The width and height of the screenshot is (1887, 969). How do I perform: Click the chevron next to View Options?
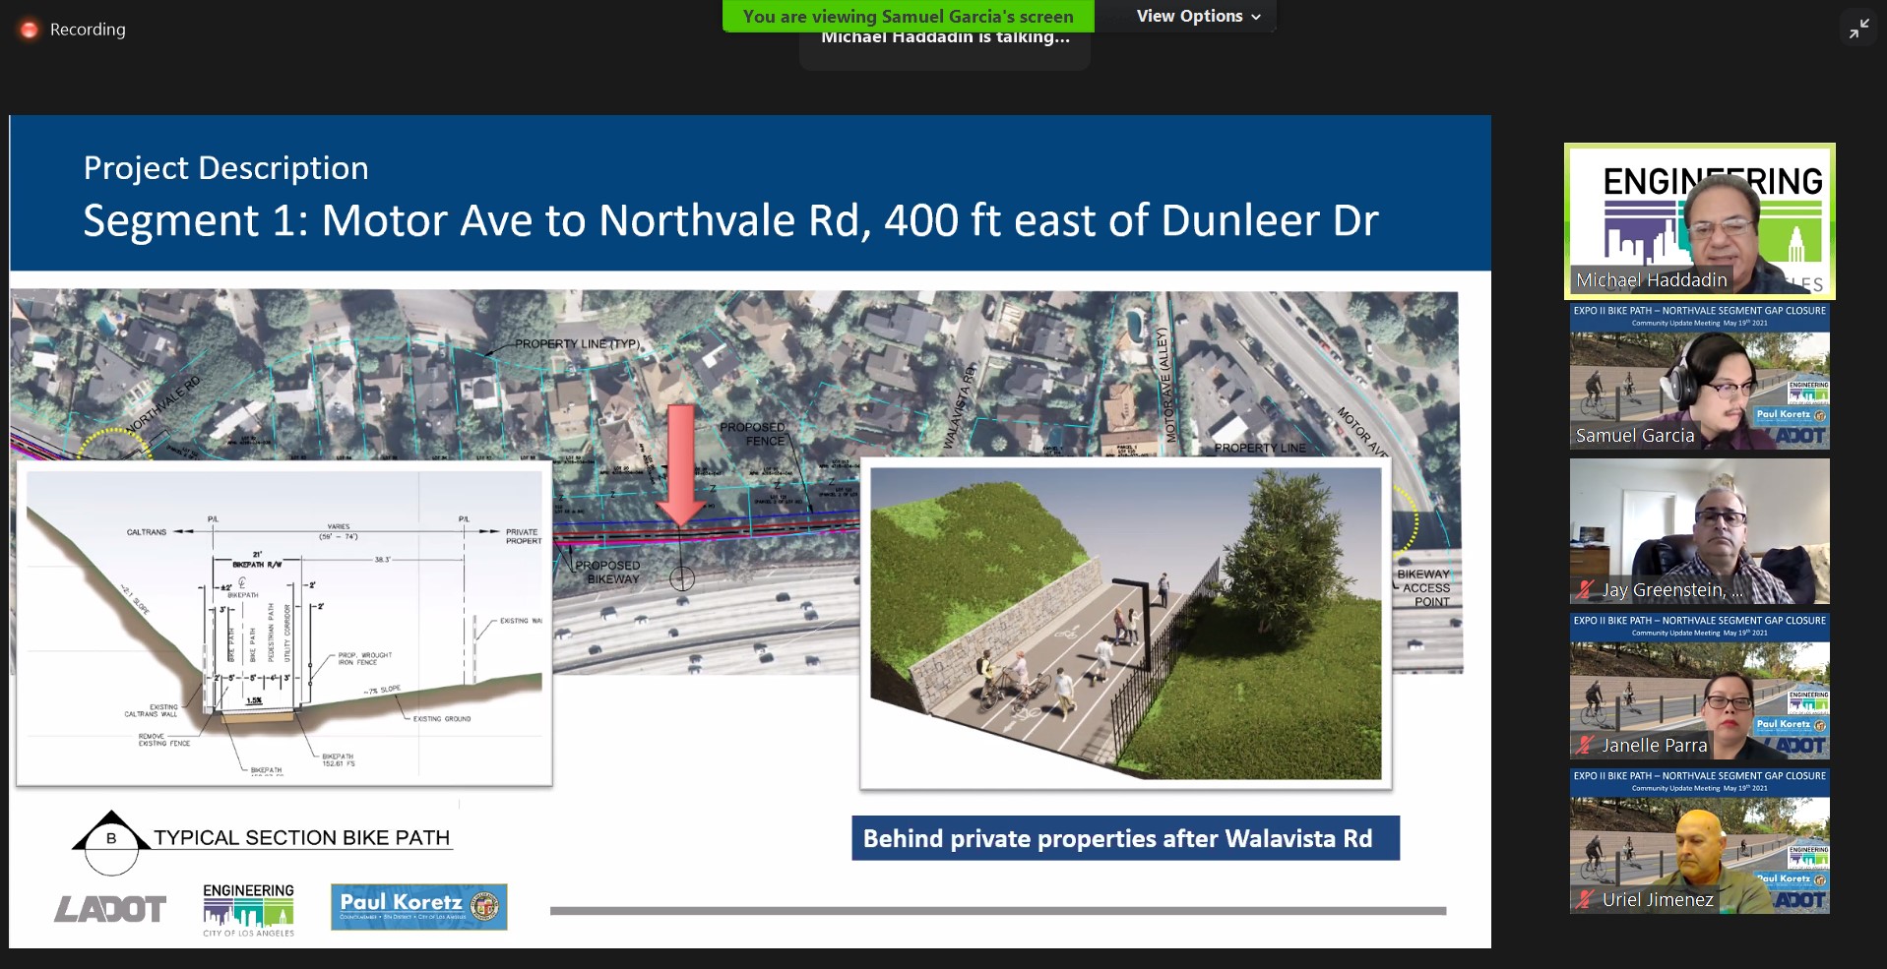1256,17
